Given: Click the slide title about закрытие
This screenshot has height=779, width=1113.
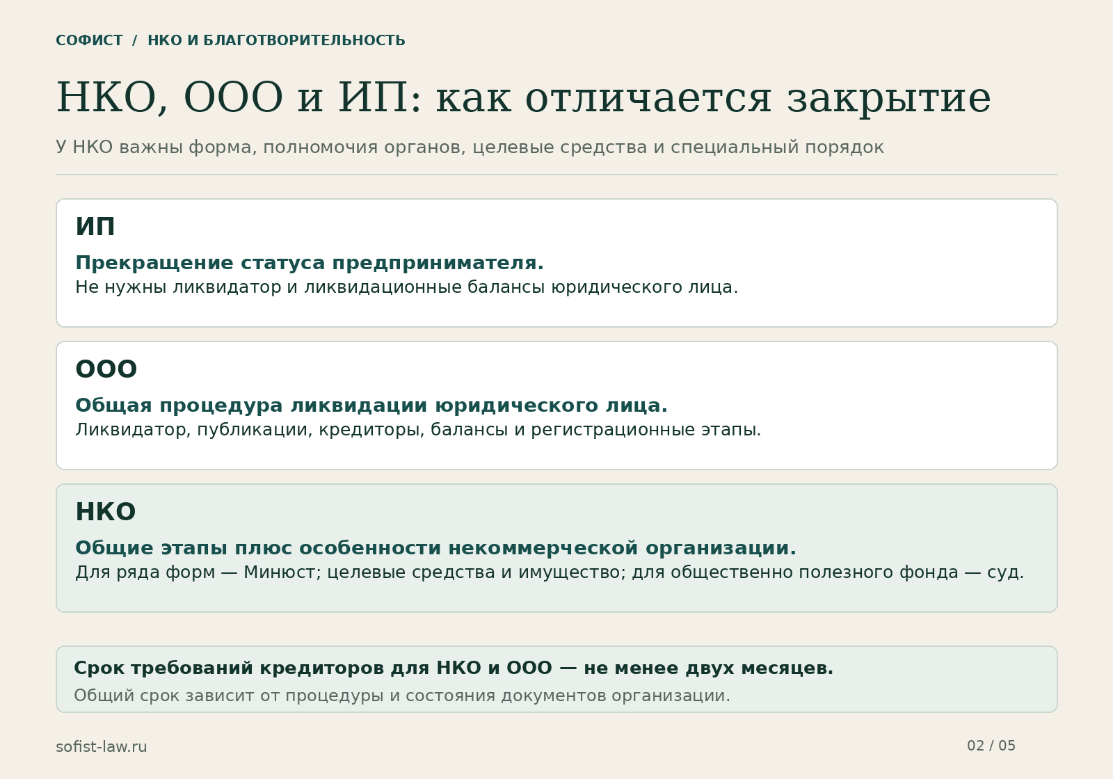Looking at the screenshot, I should pyautogui.click(x=523, y=97).
